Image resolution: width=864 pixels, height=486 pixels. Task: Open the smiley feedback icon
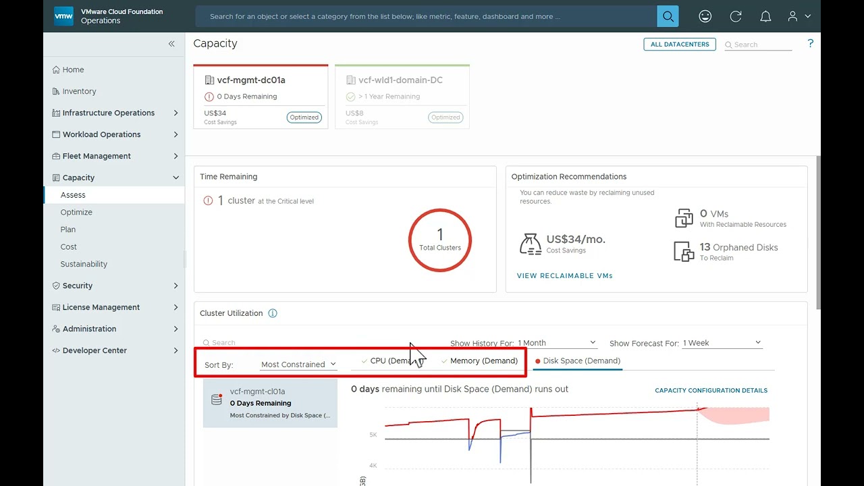[x=705, y=16]
